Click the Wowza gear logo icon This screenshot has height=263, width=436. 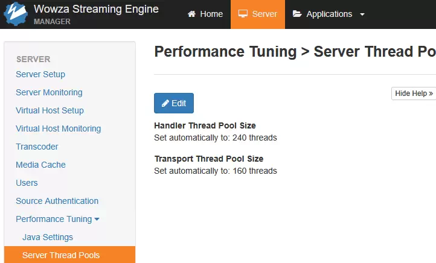16,14
